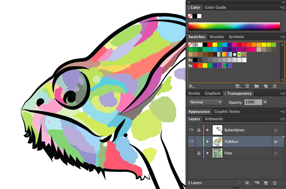Pick a color from the spectrum bar
286x189 pixels.
pyautogui.click(x=234, y=26)
